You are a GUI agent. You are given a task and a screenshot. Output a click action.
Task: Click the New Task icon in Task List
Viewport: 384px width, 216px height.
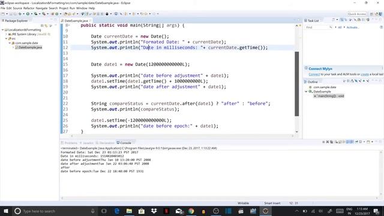click(x=334, y=20)
